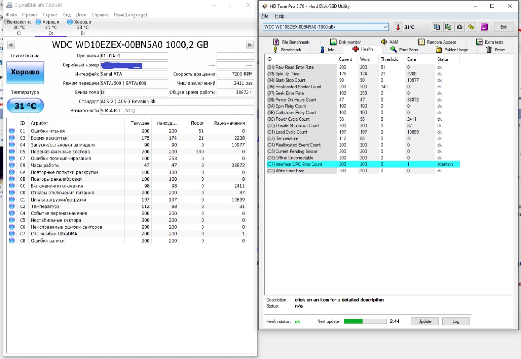Click the HD Tune Pro title bar app icon
Viewport: 521px width, 359px height.
[x=265, y=6]
